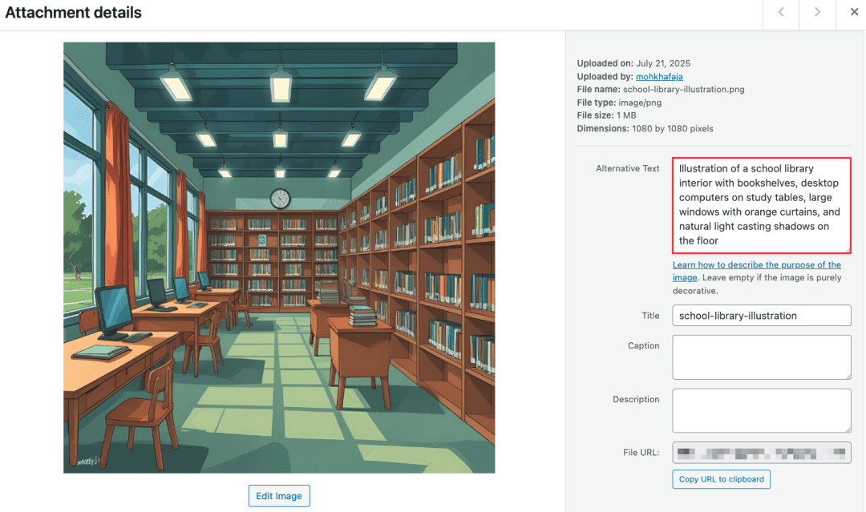The image size is (866, 512).
Task: Place cursor in the Description field
Action: (760, 410)
